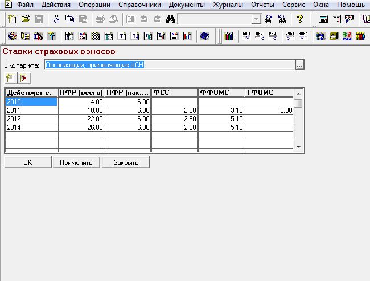Open Вид тарифа selection ellipsis button

point(299,65)
